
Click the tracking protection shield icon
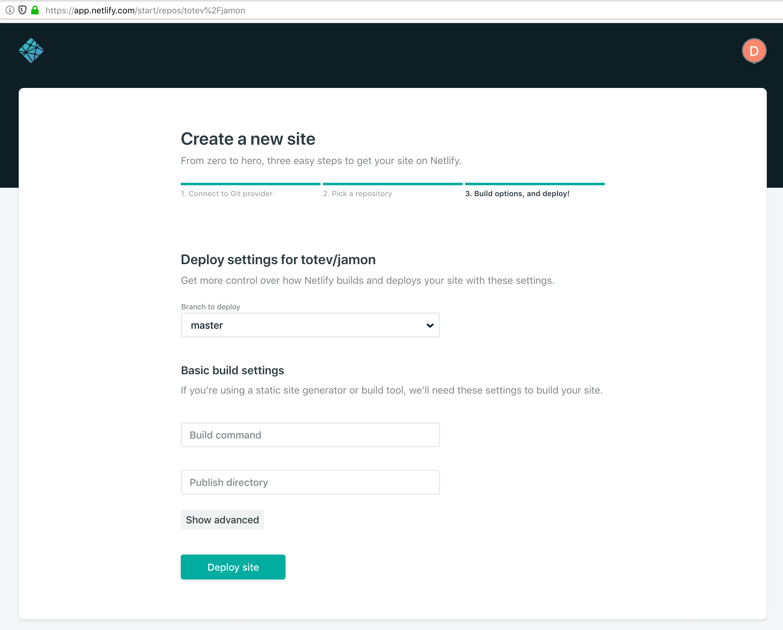22,10
